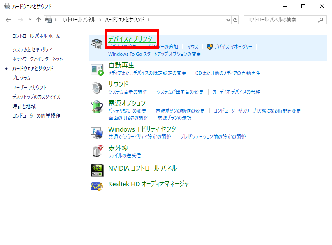Click the Windows モビリティ センター icon

(x=97, y=133)
